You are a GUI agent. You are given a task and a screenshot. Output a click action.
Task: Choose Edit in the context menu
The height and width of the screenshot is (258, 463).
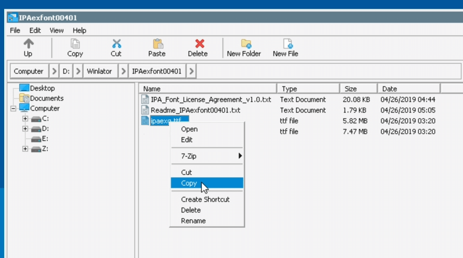click(207, 140)
